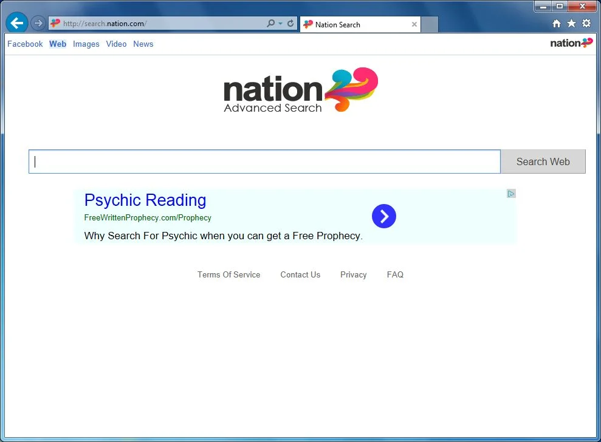Image resolution: width=601 pixels, height=442 pixels.
Task: Open Favorites star icon
Action: pos(571,23)
